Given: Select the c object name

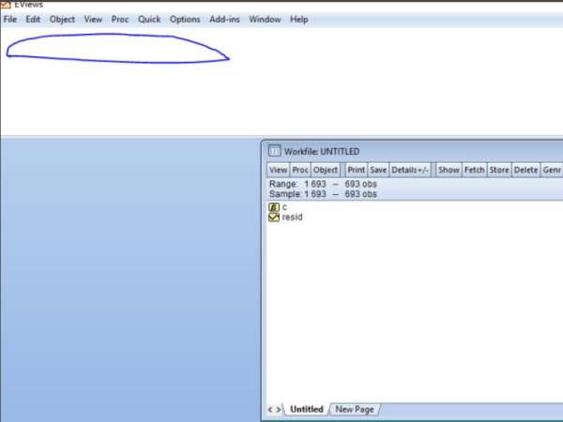Looking at the screenshot, I should [284, 207].
